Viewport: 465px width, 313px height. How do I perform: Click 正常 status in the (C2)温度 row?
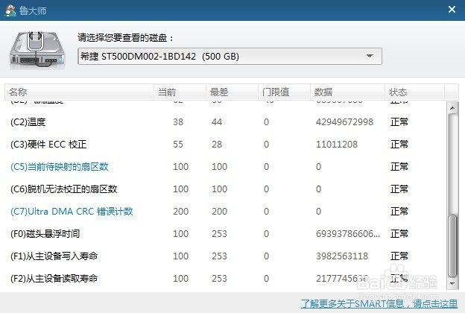click(x=399, y=122)
